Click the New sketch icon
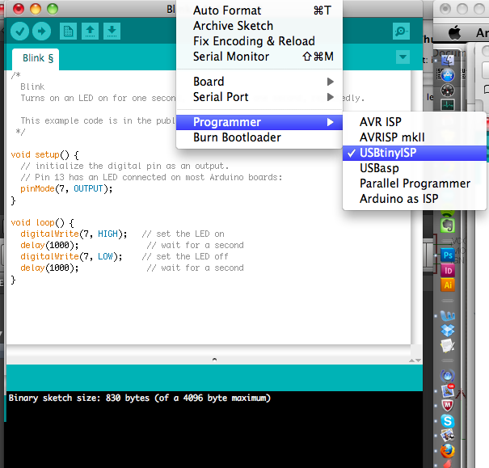489x468 pixels. pos(68,31)
